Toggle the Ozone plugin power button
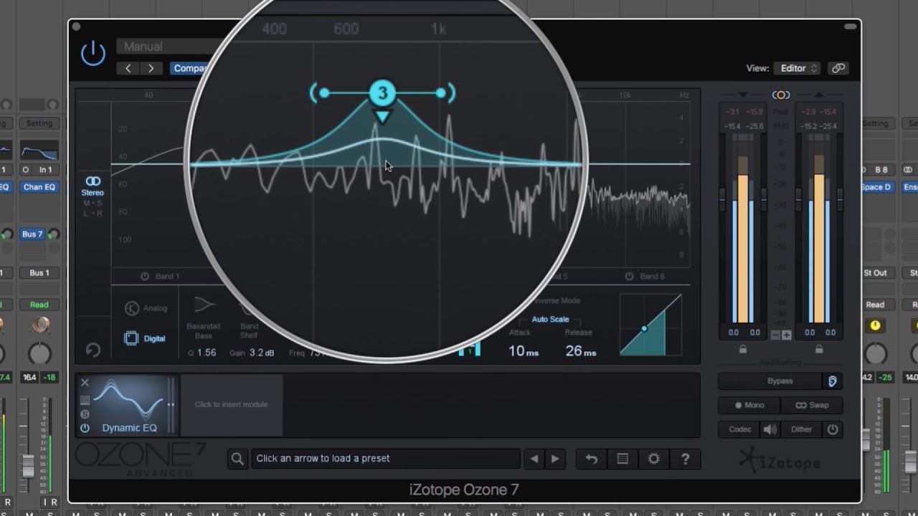Viewport: 918px width, 516px height. pyautogui.click(x=93, y=54)
